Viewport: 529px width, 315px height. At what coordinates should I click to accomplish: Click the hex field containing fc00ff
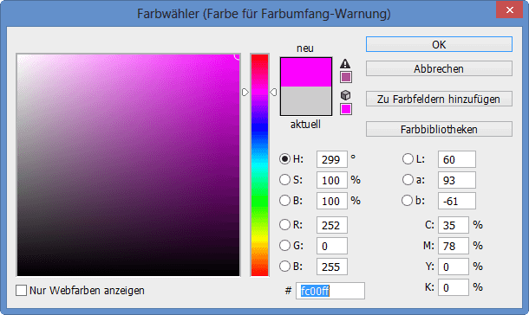click(x=330, y=291)
